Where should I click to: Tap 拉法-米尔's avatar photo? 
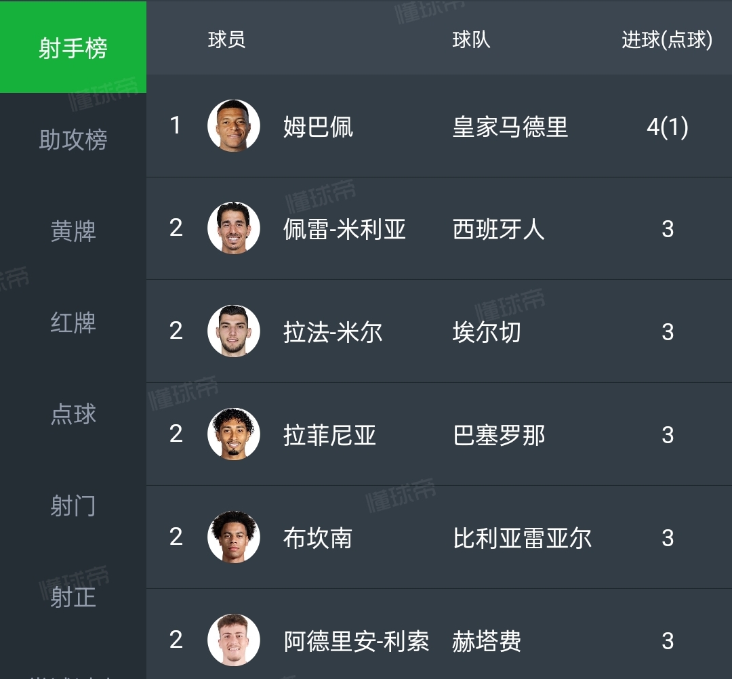[x=234, y=331]
